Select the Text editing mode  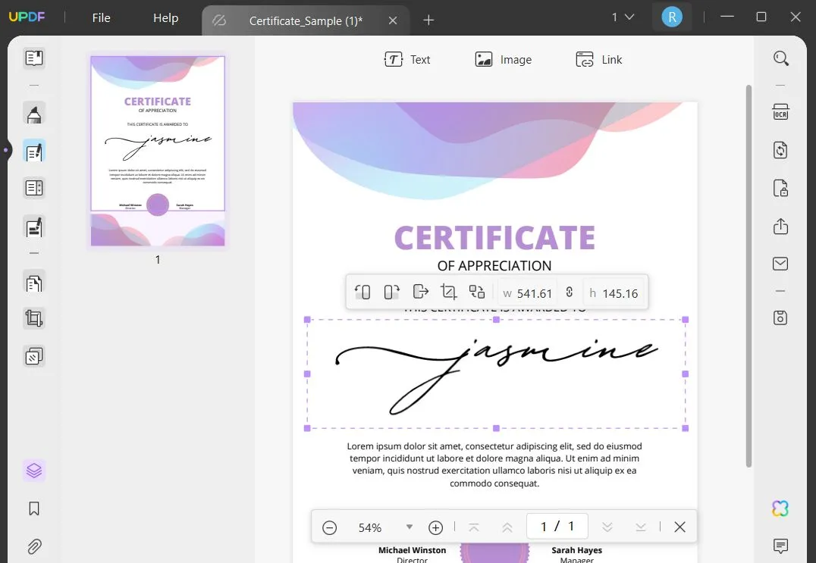pos(409,59)
